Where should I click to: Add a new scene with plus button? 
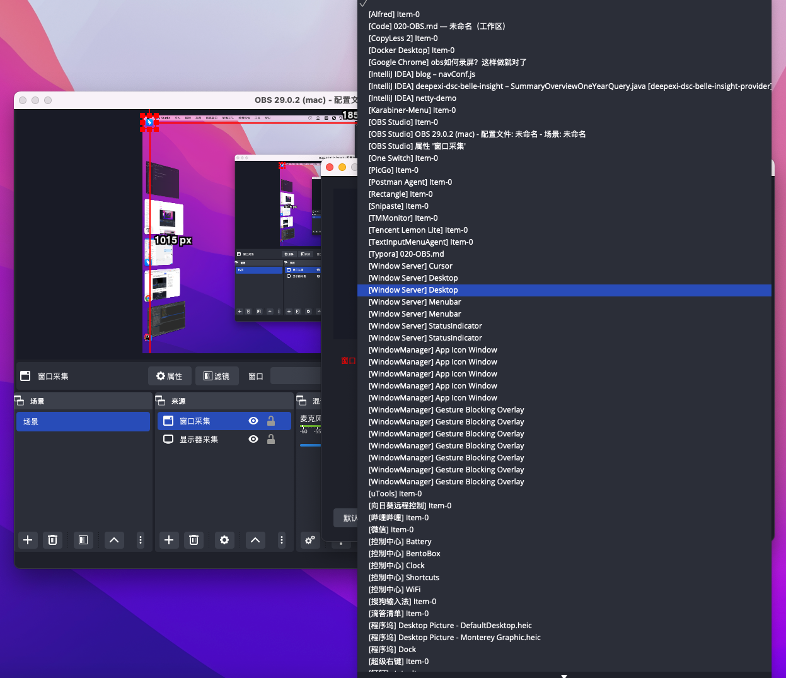tap(28, 540)
